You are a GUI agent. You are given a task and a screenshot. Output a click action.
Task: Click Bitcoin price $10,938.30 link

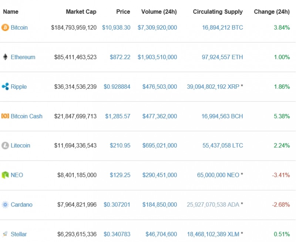click(x=116, y=27)
